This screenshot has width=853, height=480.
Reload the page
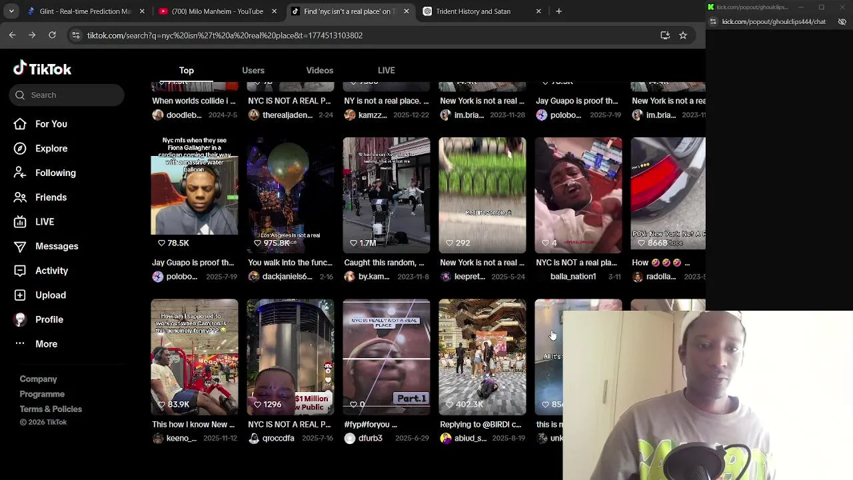click(52, 35)
